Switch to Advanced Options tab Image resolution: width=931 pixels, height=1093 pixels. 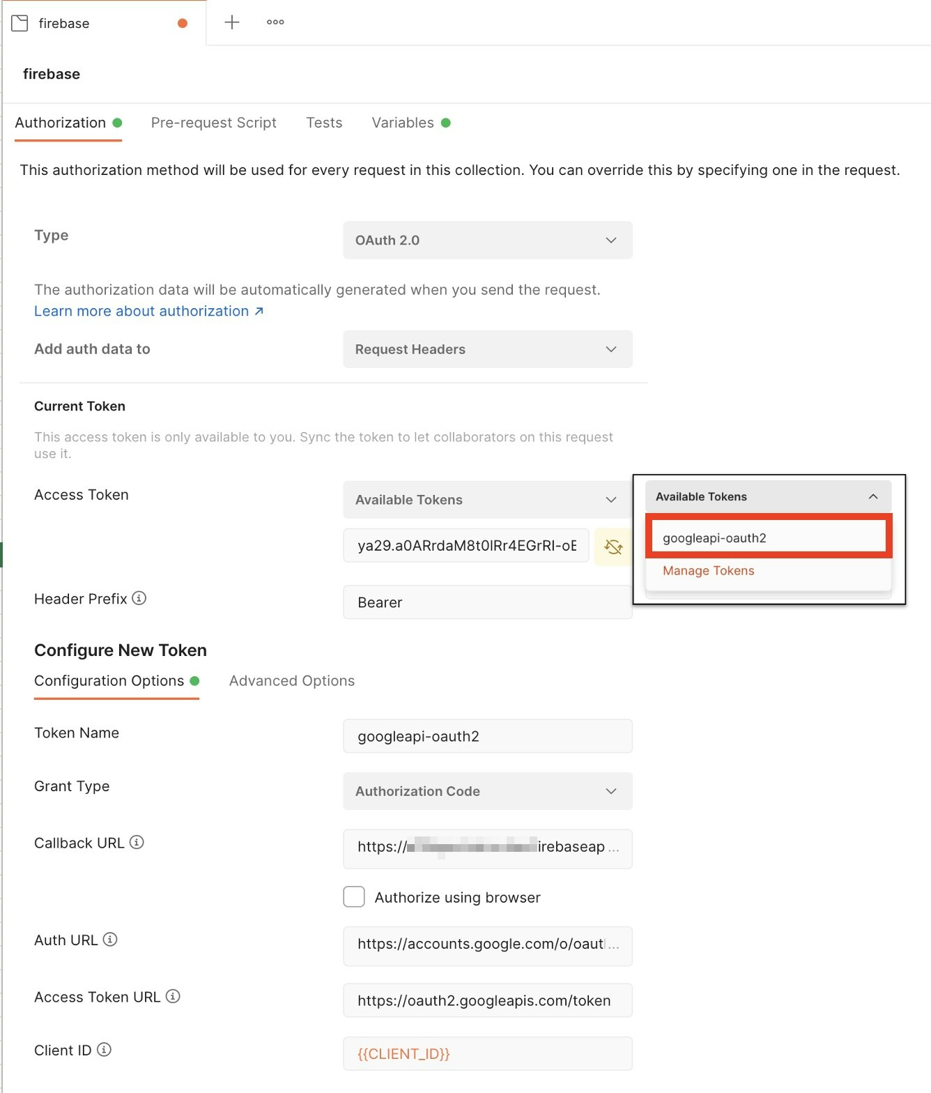click(291, 680)
